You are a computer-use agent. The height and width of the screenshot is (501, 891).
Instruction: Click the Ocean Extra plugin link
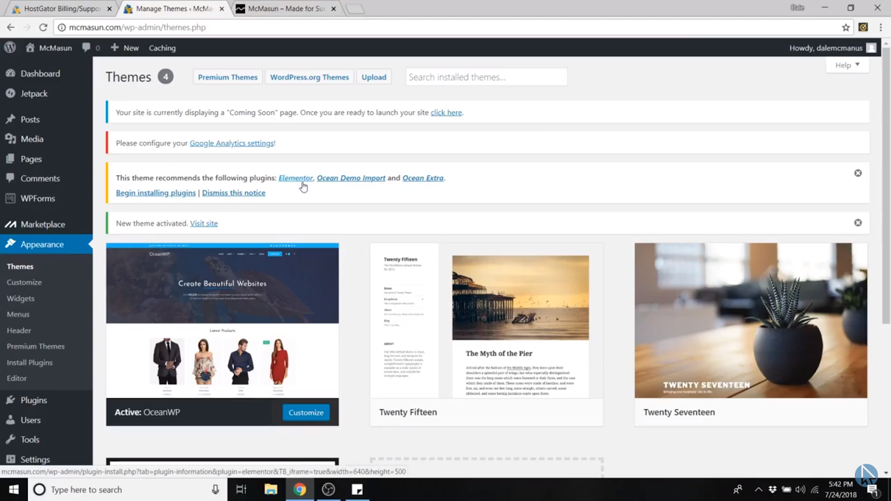click(423, 178)
